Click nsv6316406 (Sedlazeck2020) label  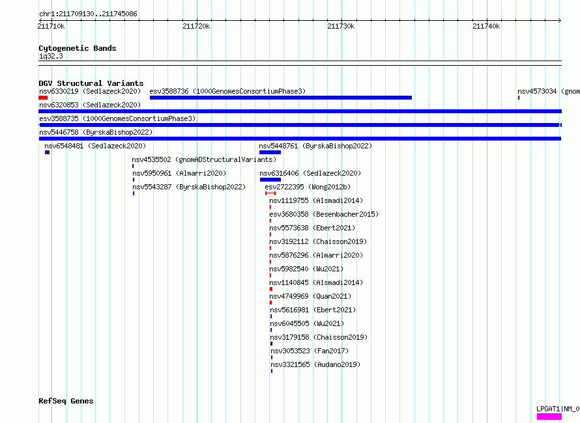(x=310, y=173)
